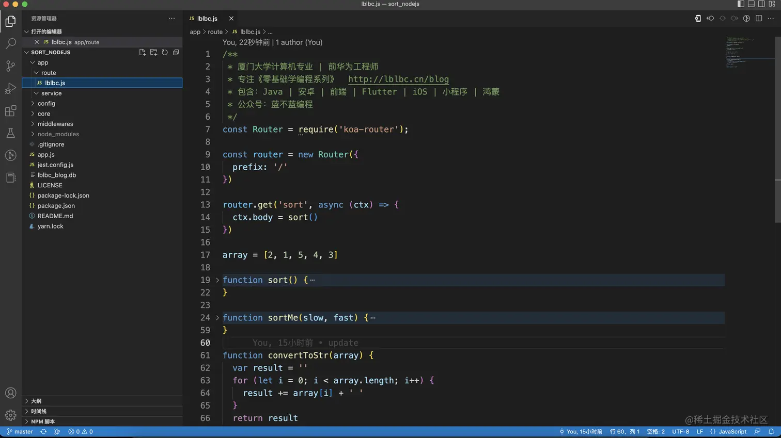Open the Manage gear menu
The height and width of the screenshot is (438, 781).
click(10, 415)
